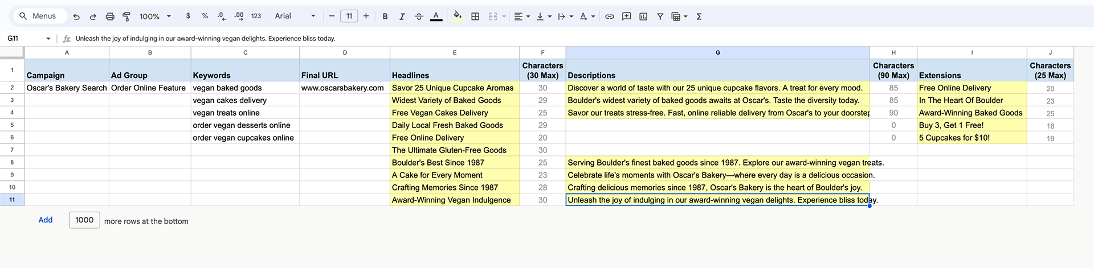Select cell Oscar's Bakery Search

tap(67, 88)
